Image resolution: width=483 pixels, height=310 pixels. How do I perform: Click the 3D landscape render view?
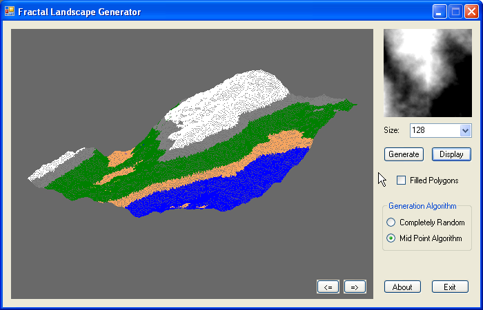pos(192,164)
